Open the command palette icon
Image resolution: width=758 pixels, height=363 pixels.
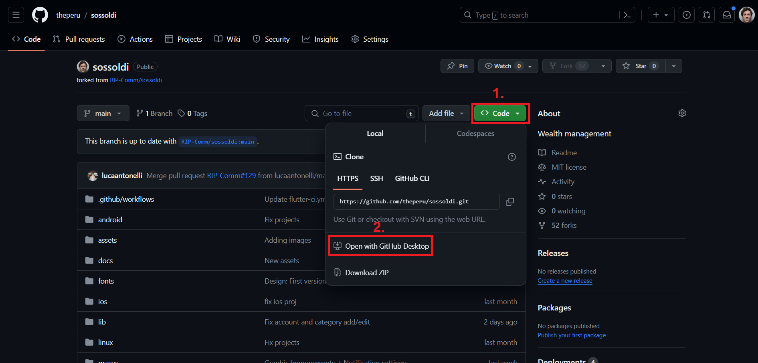pyautogui.click(x=627, y=15)
